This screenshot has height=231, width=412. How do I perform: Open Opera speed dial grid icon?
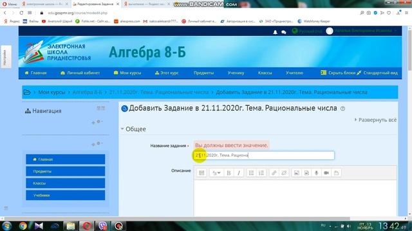click(x=30, y=13)
